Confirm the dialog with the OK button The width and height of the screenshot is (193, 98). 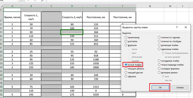160,87
